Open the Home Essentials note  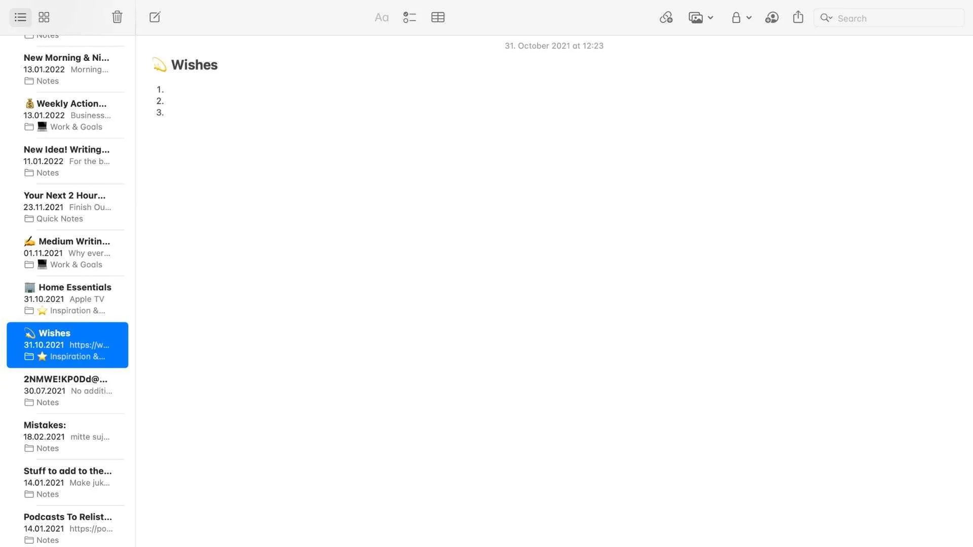[x=67, y=299]
